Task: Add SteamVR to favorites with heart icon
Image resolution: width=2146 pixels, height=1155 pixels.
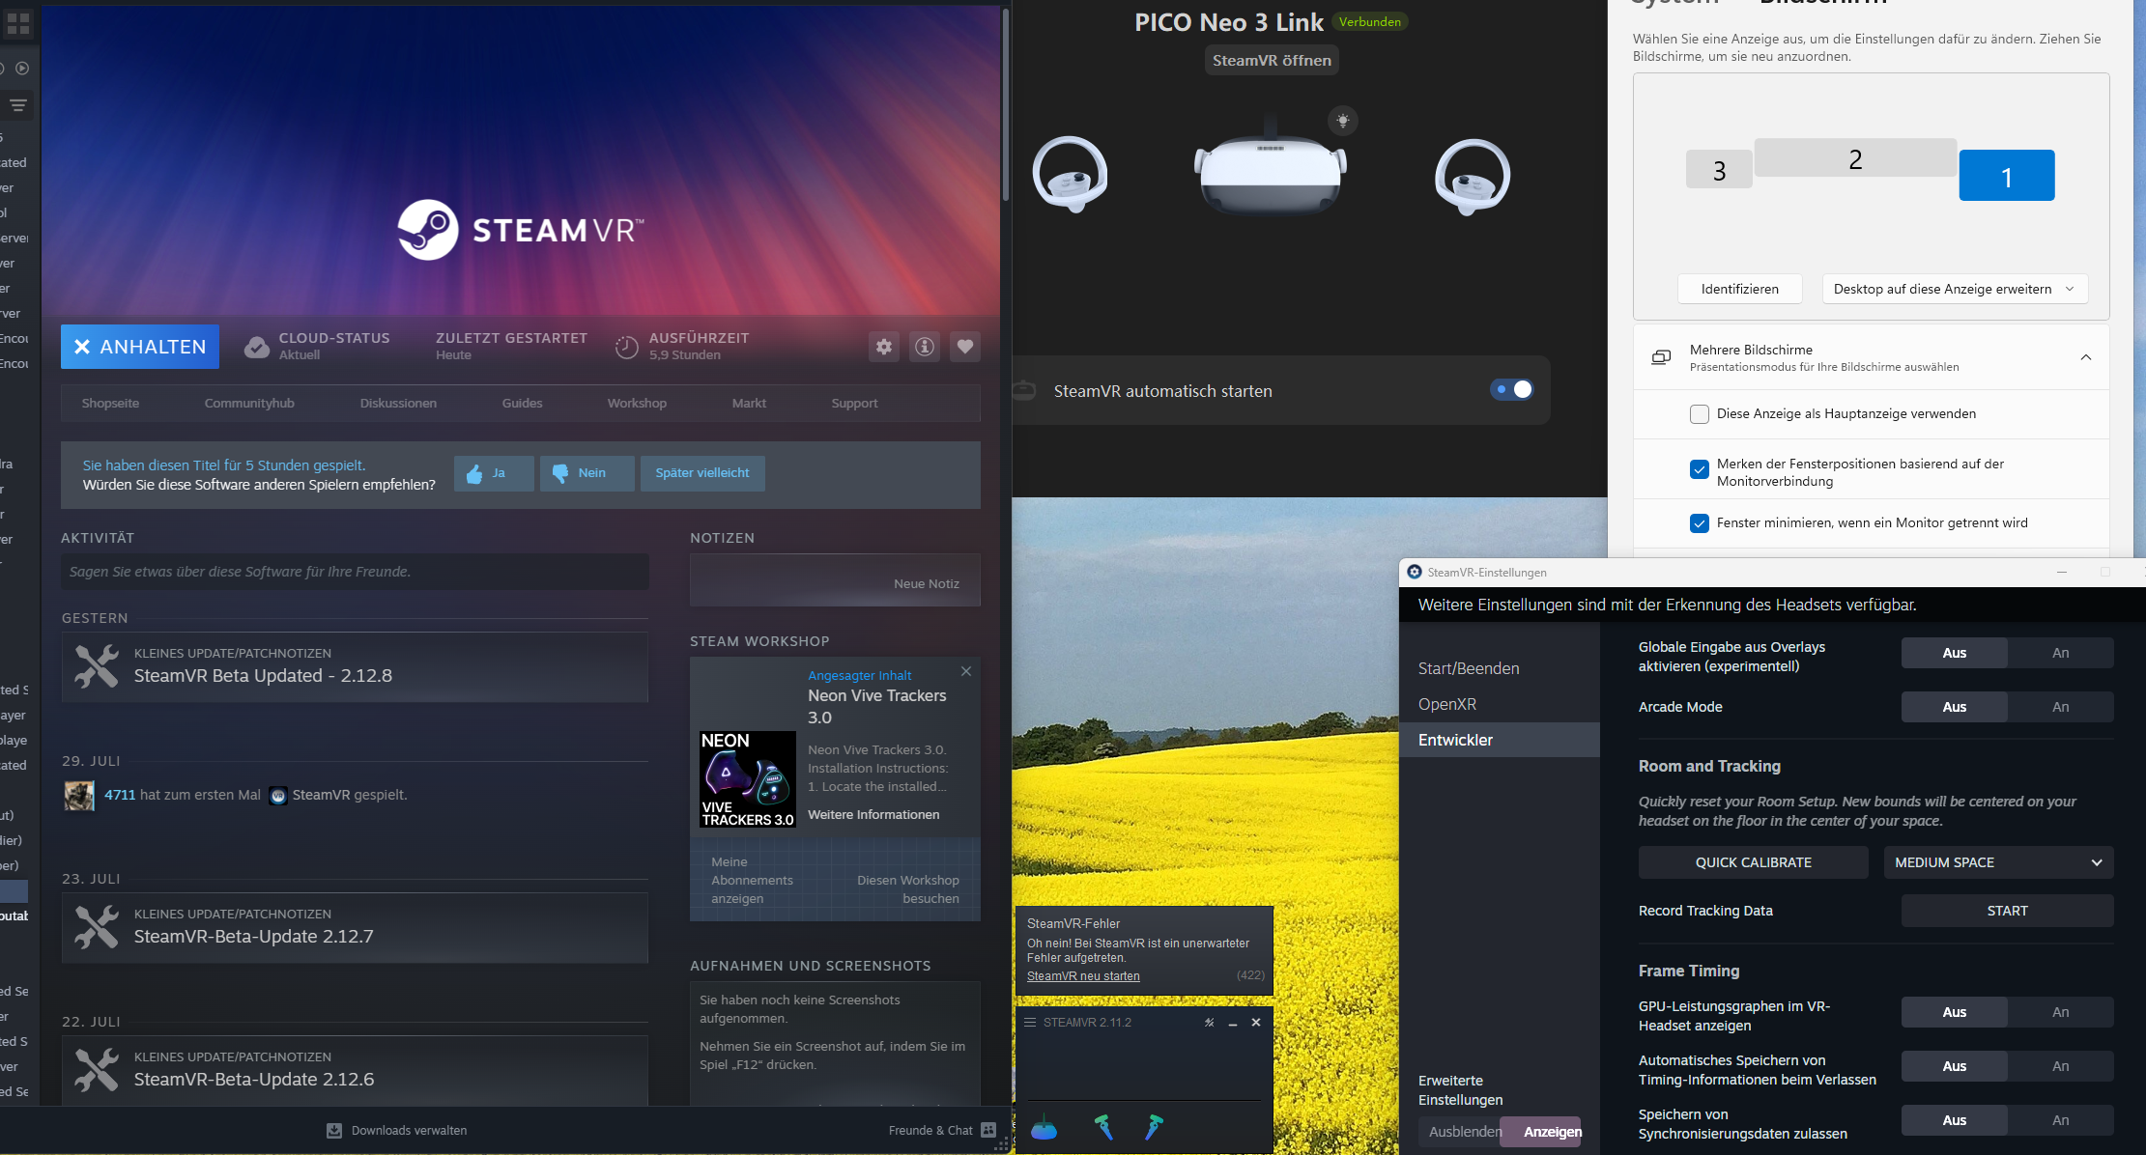Action: click(964, 347)
